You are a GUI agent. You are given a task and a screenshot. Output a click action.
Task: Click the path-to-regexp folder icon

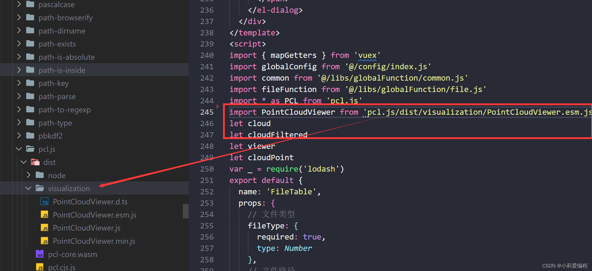coord(30,109)
